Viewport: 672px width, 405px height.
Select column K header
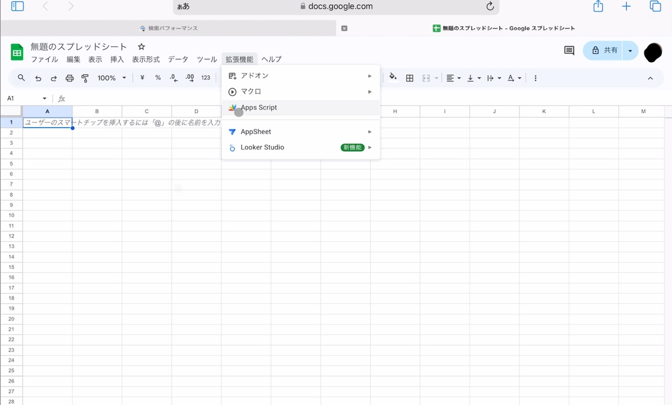(x=544, y=111)
